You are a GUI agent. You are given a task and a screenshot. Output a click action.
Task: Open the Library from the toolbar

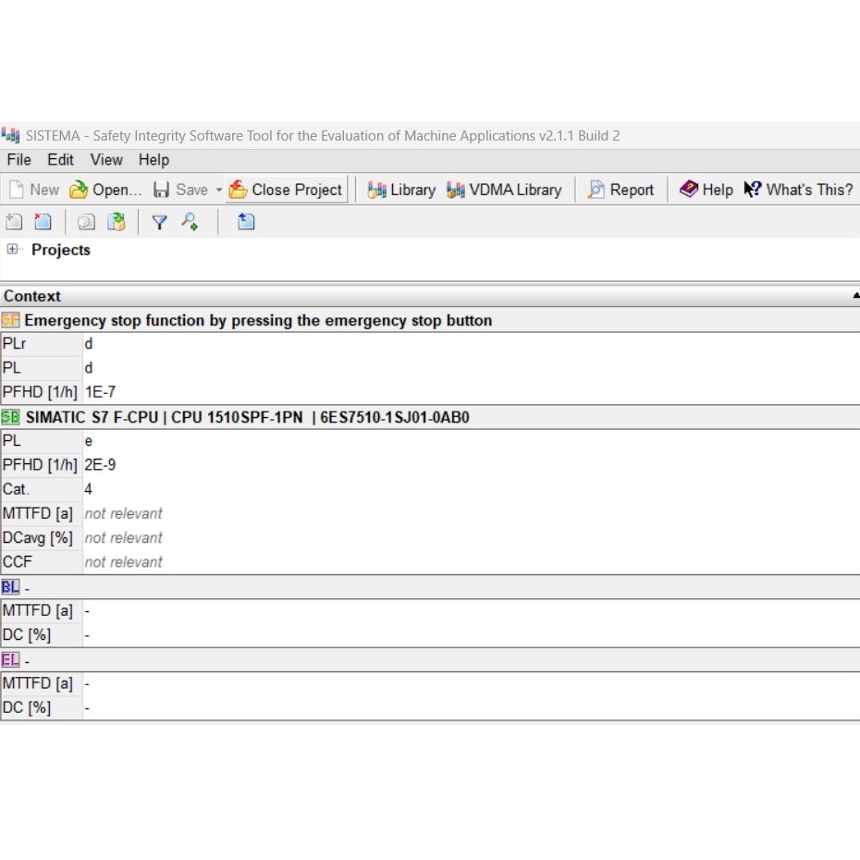[x=401, y=190]
